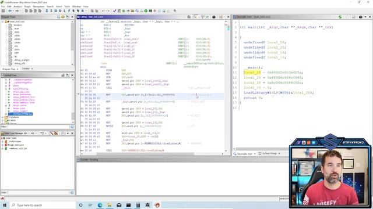This screenshot has height=209, width=373.
Task: Click the Symbol Tree filter options icon
Action: pos(72,127)
